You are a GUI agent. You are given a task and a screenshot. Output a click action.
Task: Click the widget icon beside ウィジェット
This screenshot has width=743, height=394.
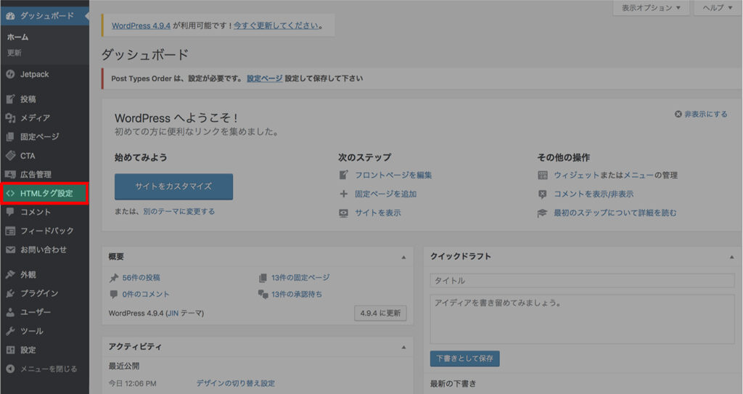tap(543, 175)
